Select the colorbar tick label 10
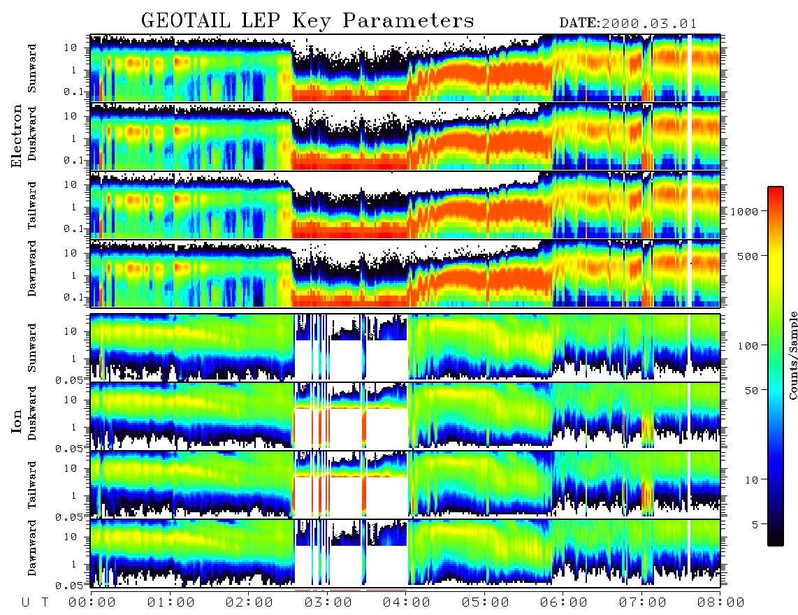 point(751,480)
